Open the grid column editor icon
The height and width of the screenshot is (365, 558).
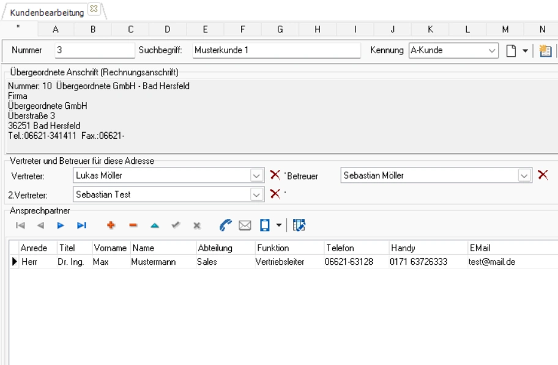point(299,225)
